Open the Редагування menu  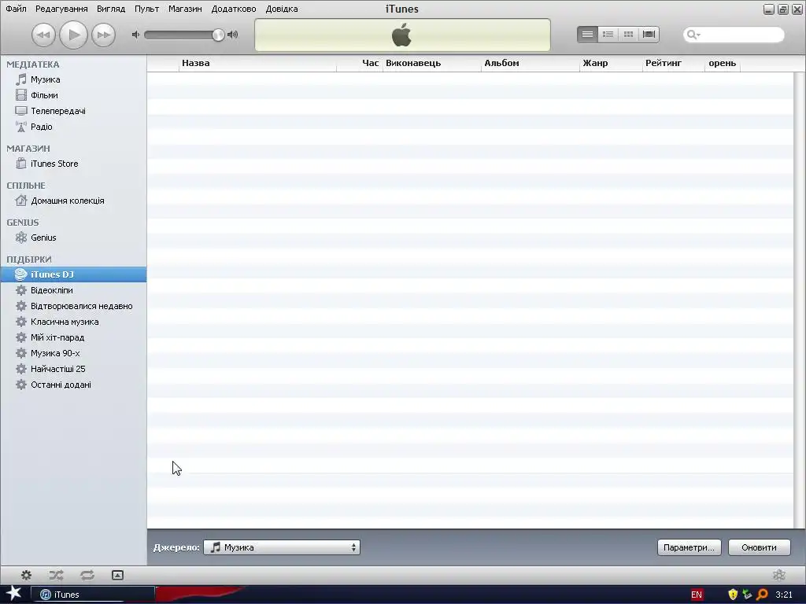tap(61, 9)
